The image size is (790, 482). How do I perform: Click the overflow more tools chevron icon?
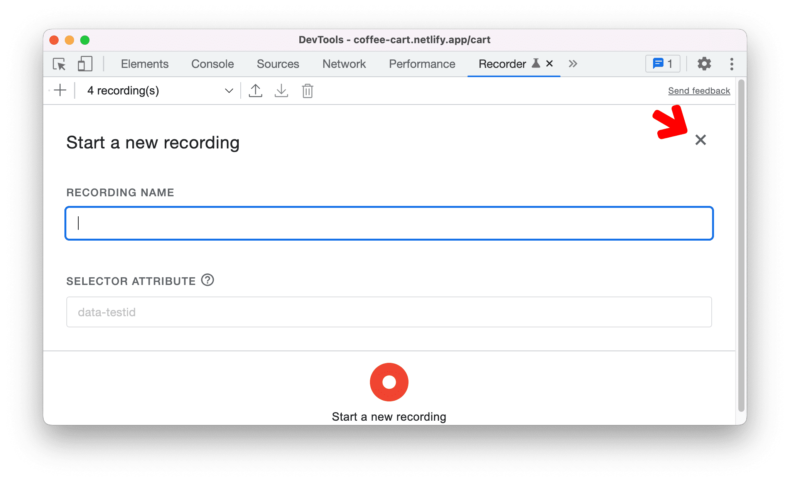[572, 63]
